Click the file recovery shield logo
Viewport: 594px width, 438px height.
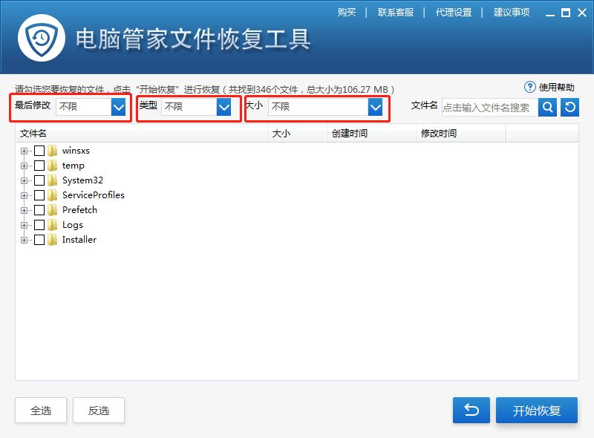[x=42, y=38]
